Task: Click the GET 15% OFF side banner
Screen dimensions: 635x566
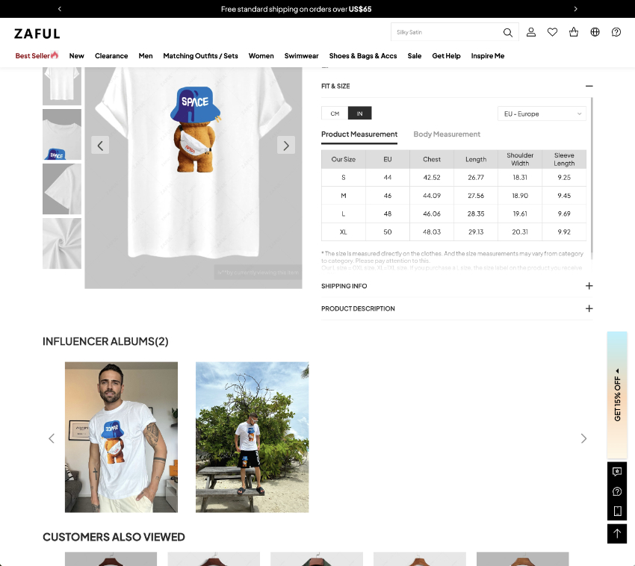Action: [x=617, y=395]
